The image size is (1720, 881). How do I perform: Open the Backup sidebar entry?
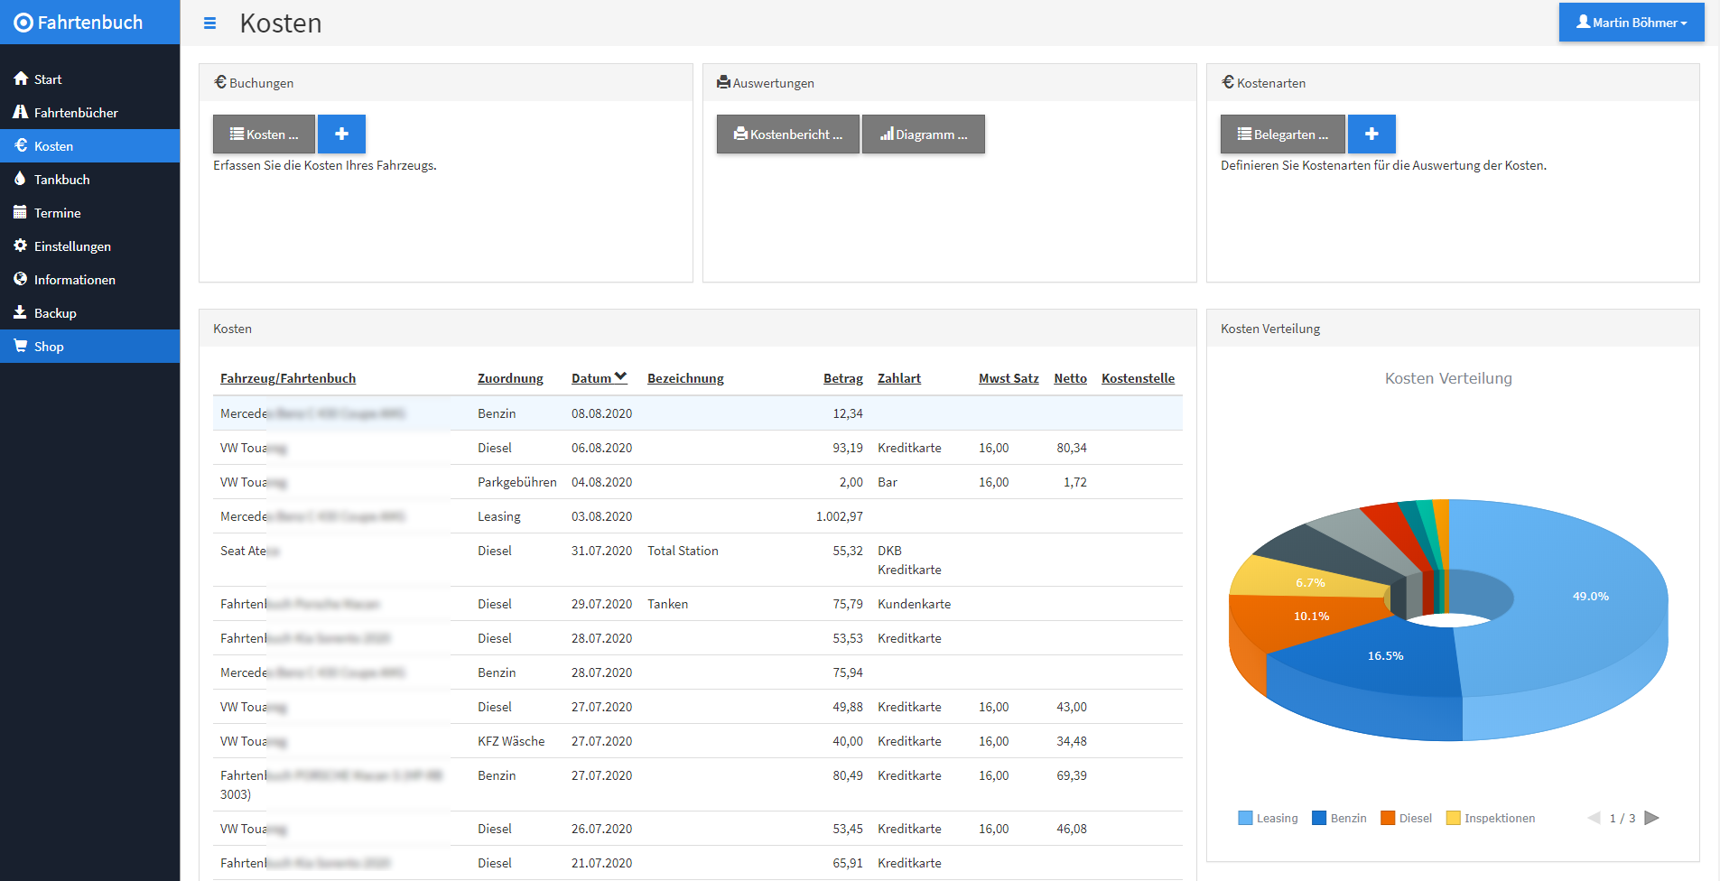pyautogui.click(x=89, y=313)
